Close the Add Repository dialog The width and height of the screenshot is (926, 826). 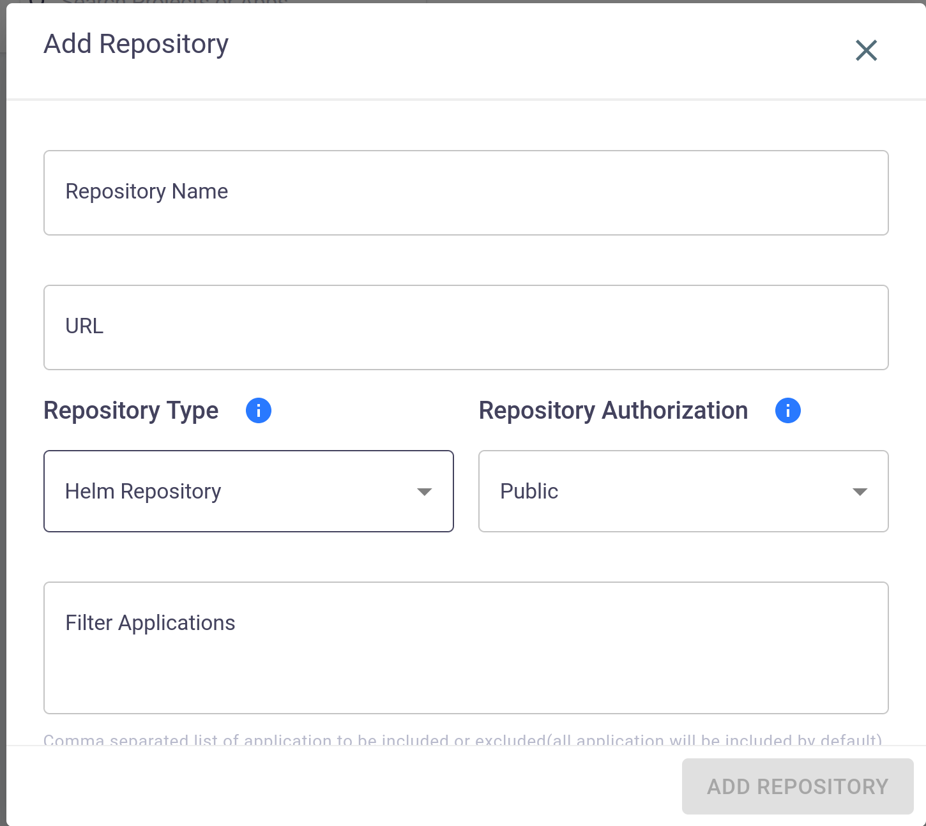click(x=866, y=50)
